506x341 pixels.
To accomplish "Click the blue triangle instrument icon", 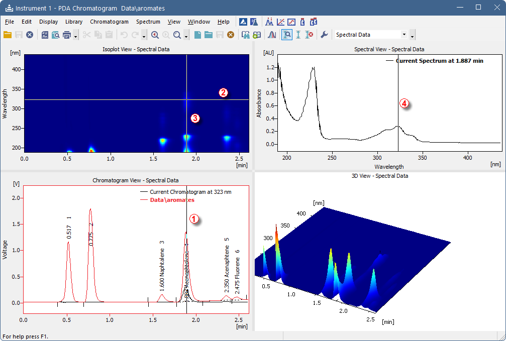I will pos(243,22).
